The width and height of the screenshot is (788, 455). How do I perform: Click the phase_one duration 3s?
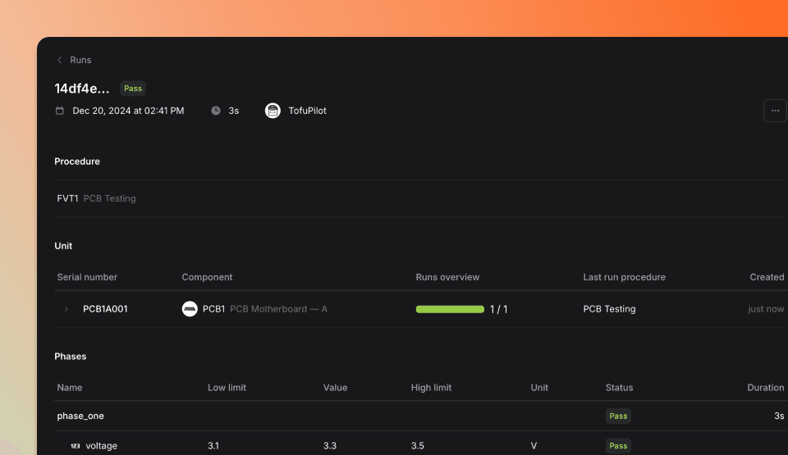[779, 416]
